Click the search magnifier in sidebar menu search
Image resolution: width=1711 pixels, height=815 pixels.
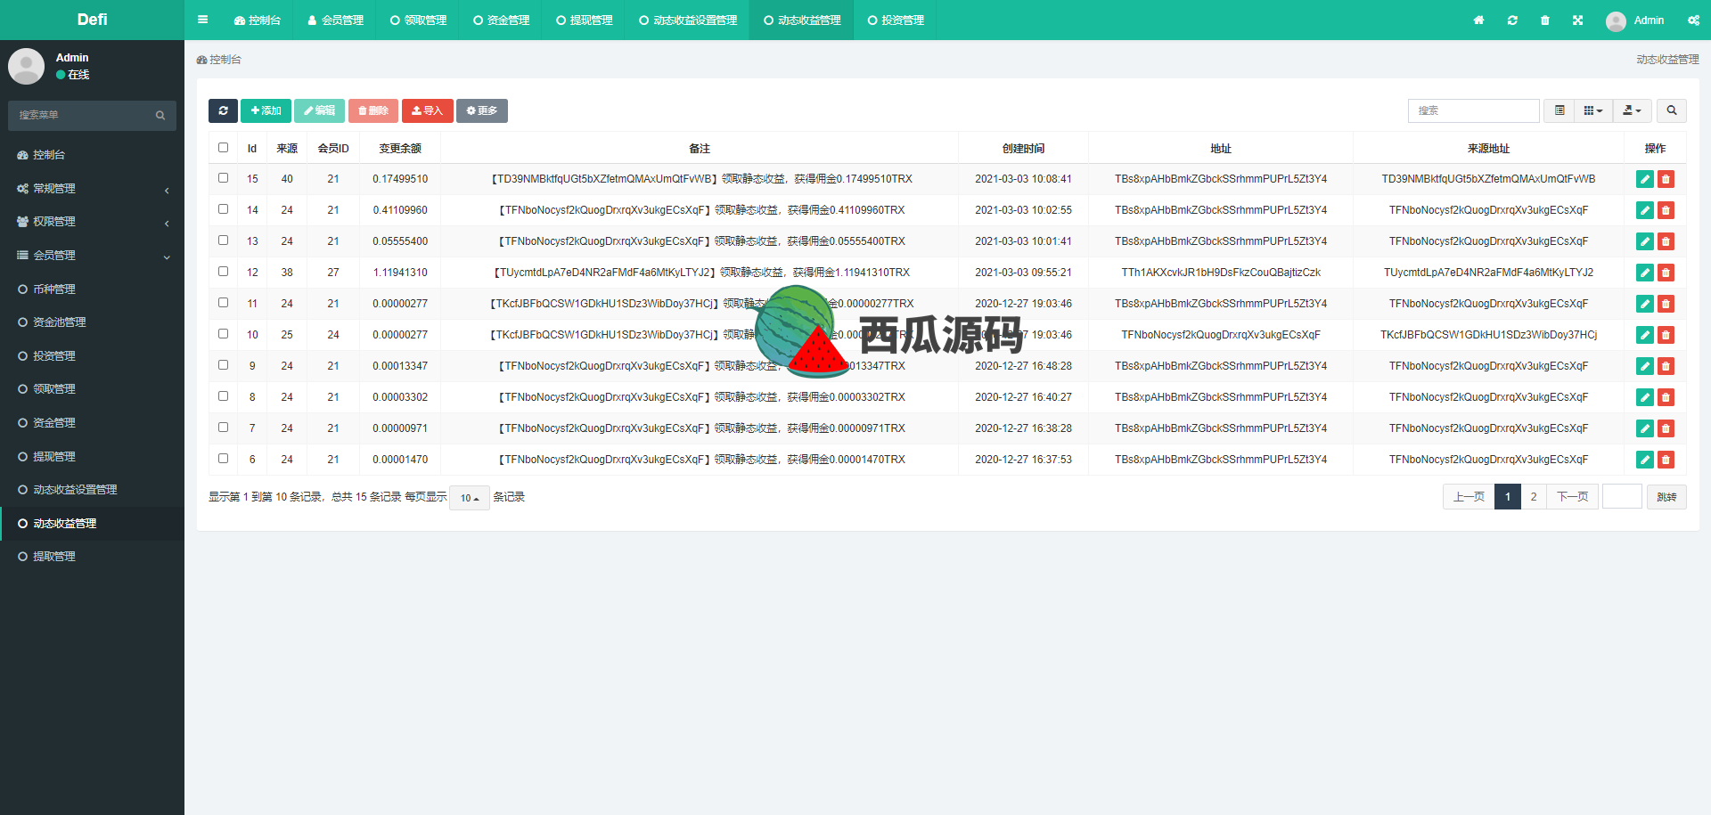(160, 115)
